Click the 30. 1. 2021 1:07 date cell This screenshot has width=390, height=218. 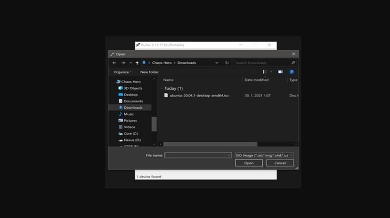(x=257, y=95)
